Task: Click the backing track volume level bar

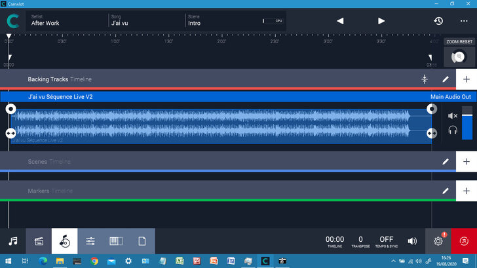Action: pos(467,126)
